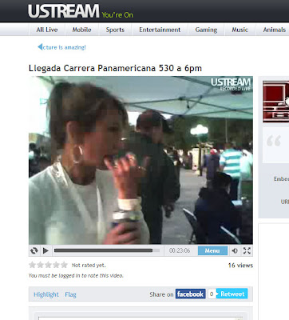Image resolution: width=289 pixels, height=320 pixels.
Task: Open the Sports category
Action: [x=115, y=30]
